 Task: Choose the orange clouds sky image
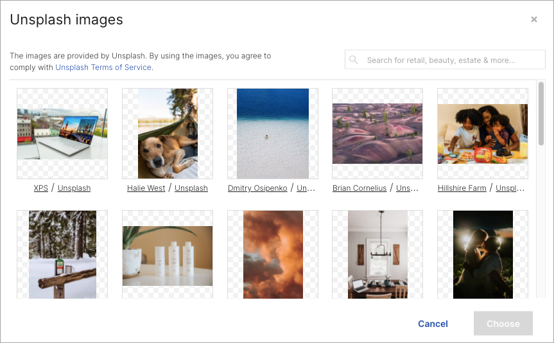[273, 254]
